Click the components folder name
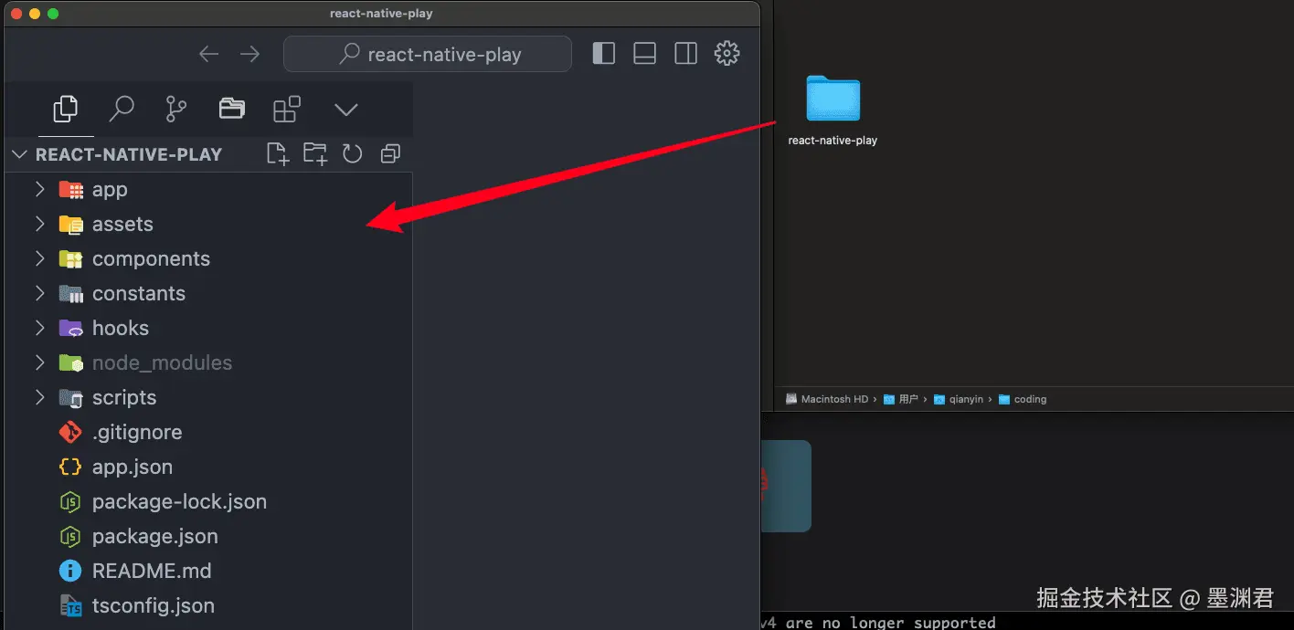The image size is (1294, 630). pos(151,259)
